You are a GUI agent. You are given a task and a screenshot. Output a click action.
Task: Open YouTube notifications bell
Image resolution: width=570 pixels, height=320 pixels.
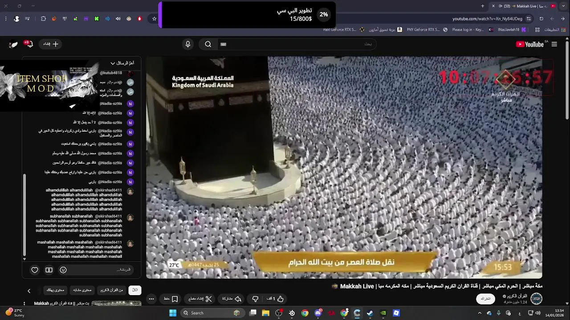tap(29, 44)
